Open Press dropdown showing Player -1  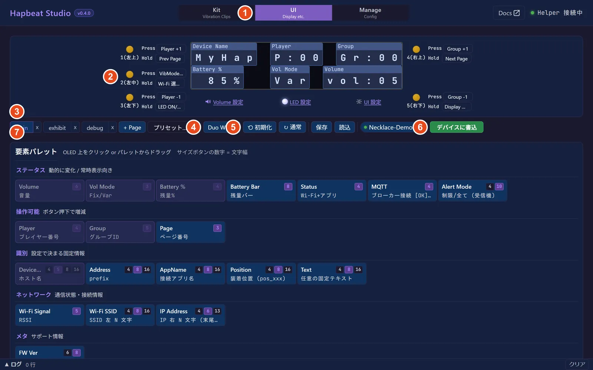171,97
